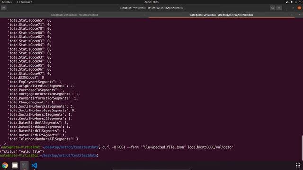The image size is (303, 170).
Task: Close the terminal window
Action: pyautogui.click(x=299, y=8)
